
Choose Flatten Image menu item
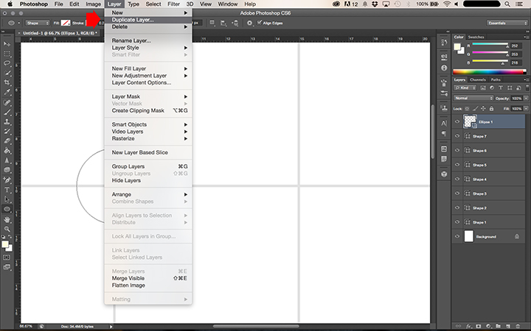click(x=148, y=285)
